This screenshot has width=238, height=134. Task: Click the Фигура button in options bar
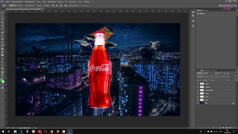[46, 6]
